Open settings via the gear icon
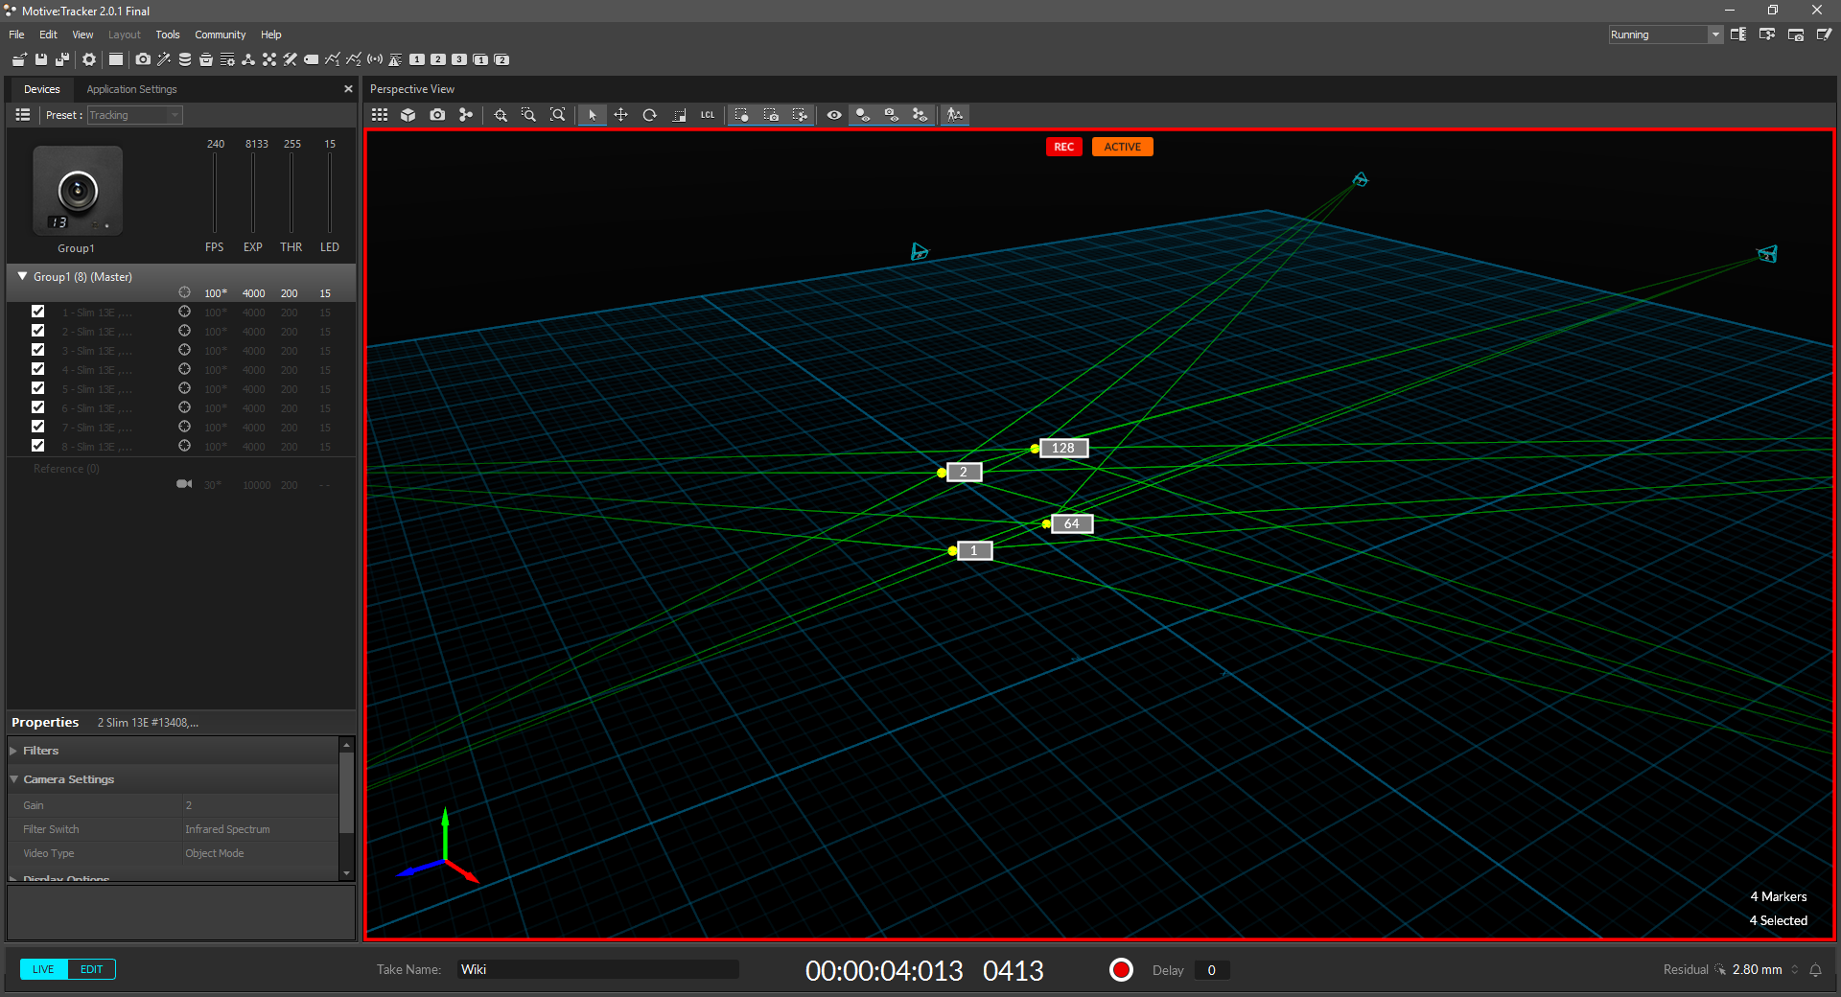 [89, 59]
